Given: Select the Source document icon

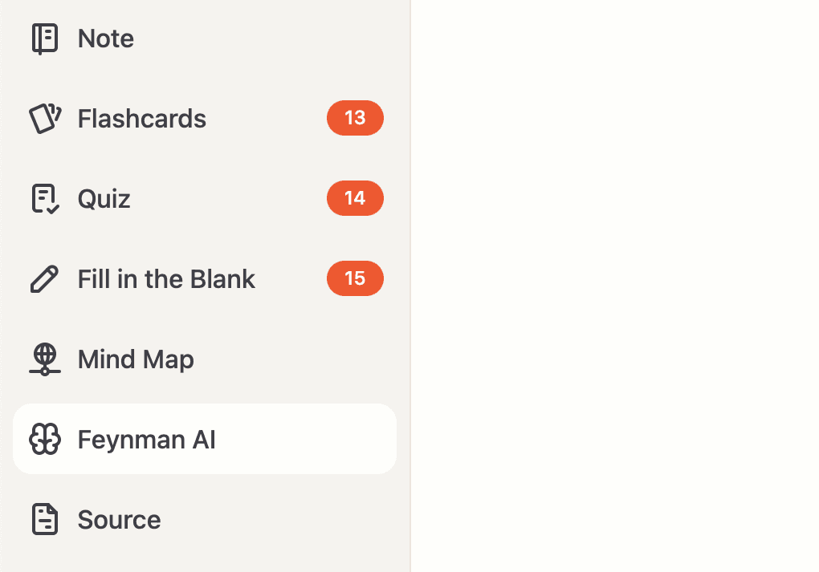Looking at the screenshot, I should (45, 519).
